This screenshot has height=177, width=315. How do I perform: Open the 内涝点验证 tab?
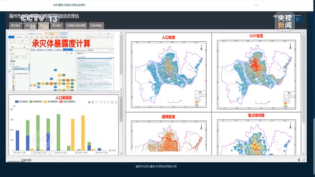click(x=96, y=26)
